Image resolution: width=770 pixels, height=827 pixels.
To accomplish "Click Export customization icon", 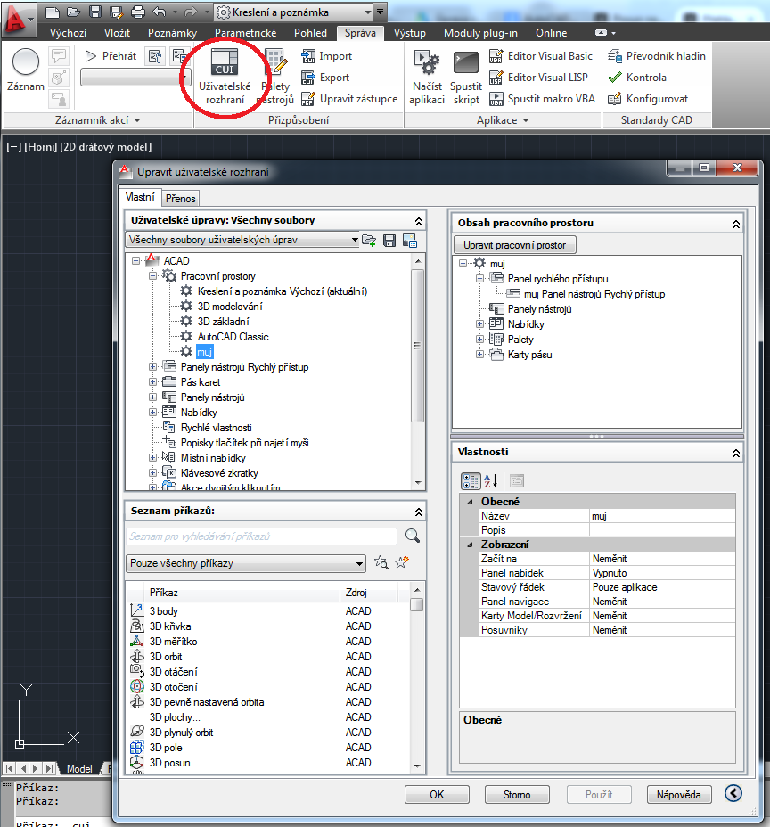I will (x=325, y=78).
